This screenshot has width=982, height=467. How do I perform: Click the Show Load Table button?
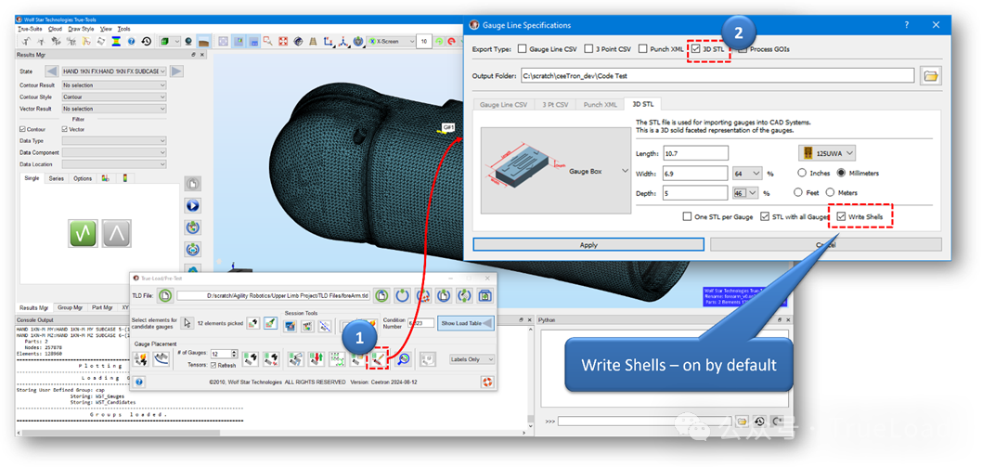pos(465,323)
